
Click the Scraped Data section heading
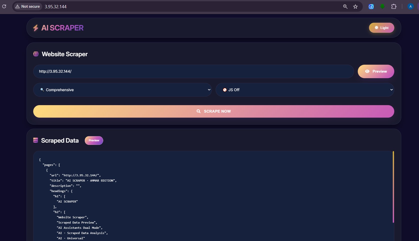point(60,141)
